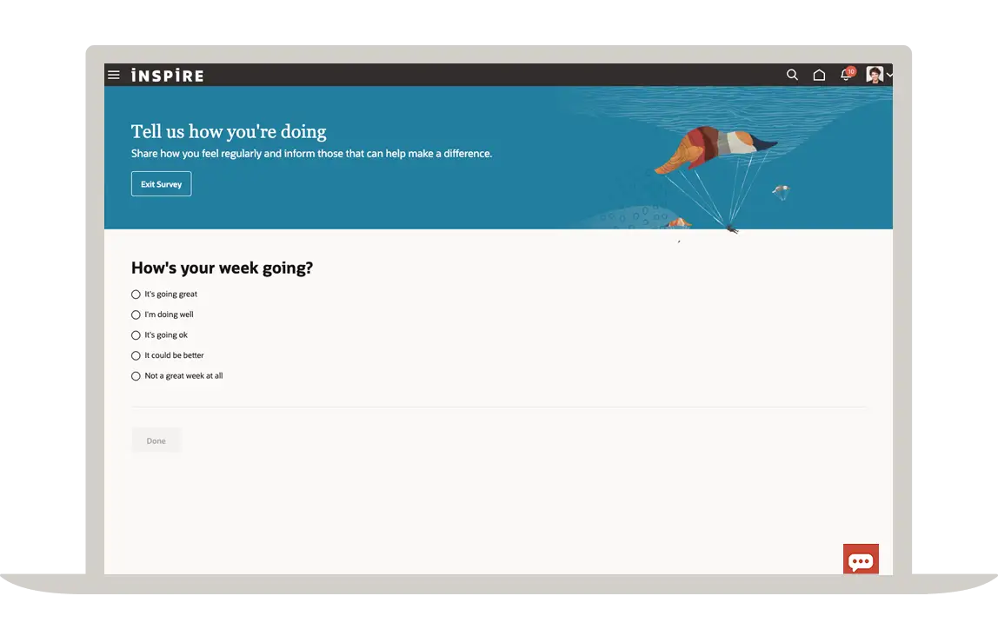View notifications via the bell icon
998x629 pixels.
tap(845, 76)
